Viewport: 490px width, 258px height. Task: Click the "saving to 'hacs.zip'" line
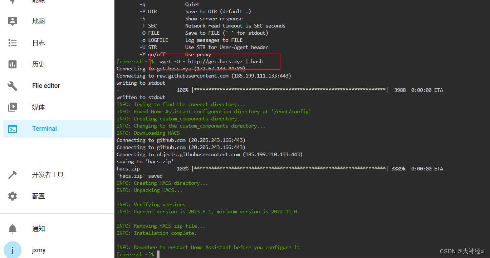coord(145,162)
